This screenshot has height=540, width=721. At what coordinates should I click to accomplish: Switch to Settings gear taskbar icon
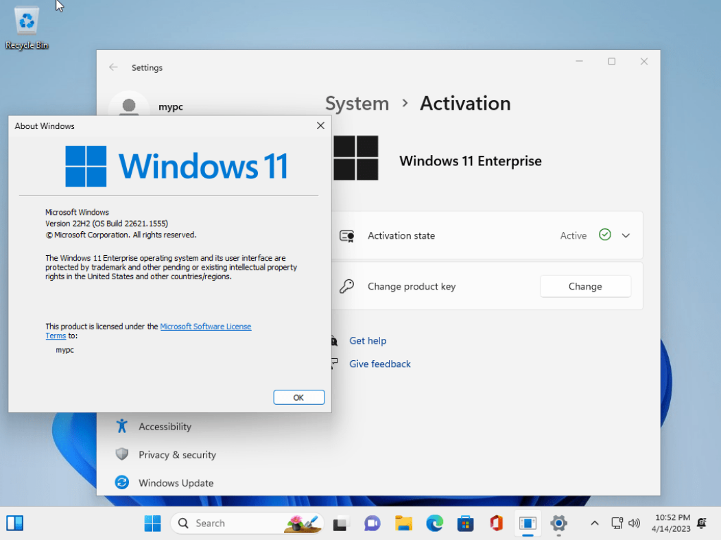(x=558, y=524)
